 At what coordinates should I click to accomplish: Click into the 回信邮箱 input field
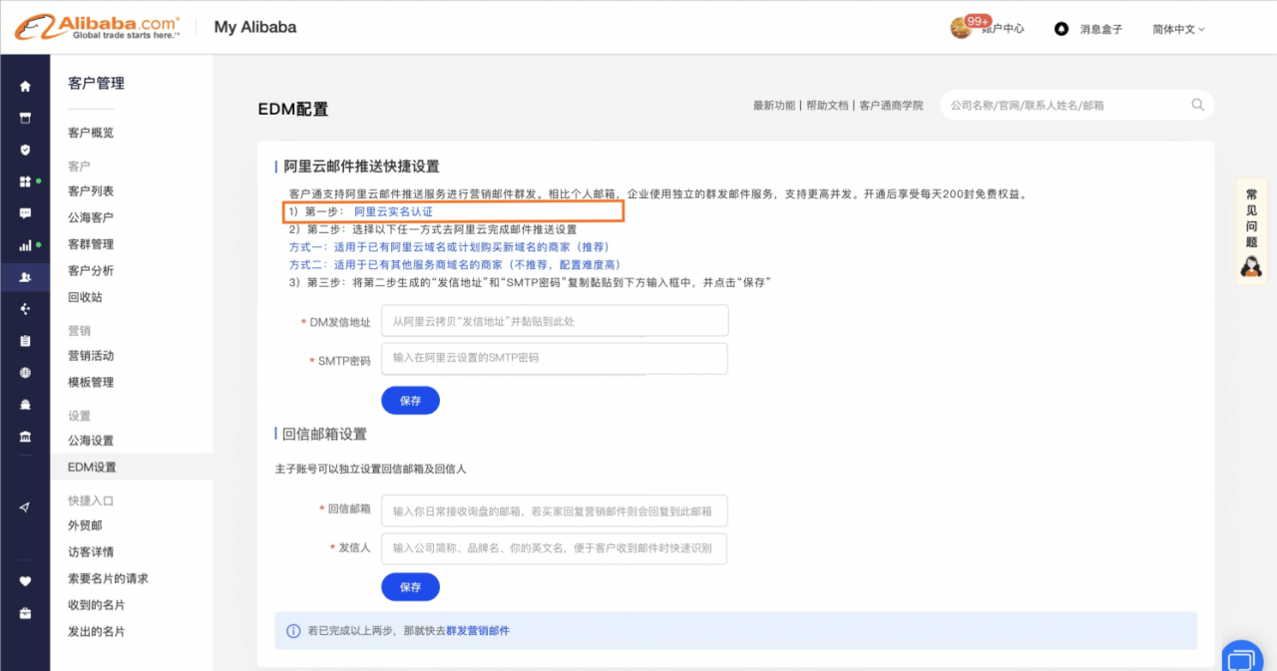point(555,510)
